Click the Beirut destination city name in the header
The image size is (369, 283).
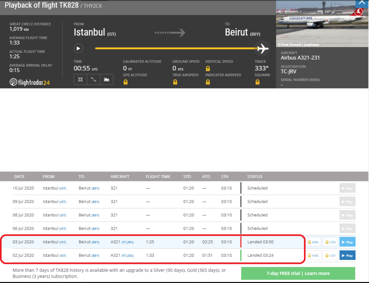236,32
